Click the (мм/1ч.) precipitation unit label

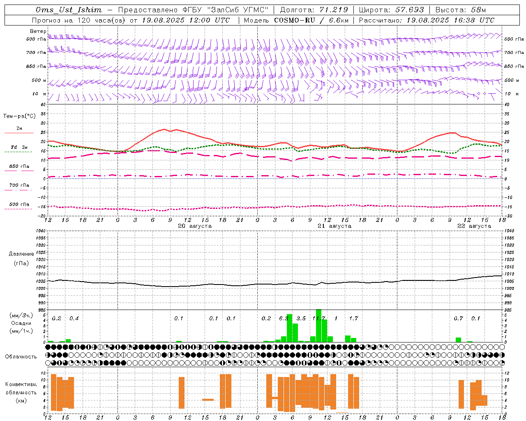(x=21, y=331)
